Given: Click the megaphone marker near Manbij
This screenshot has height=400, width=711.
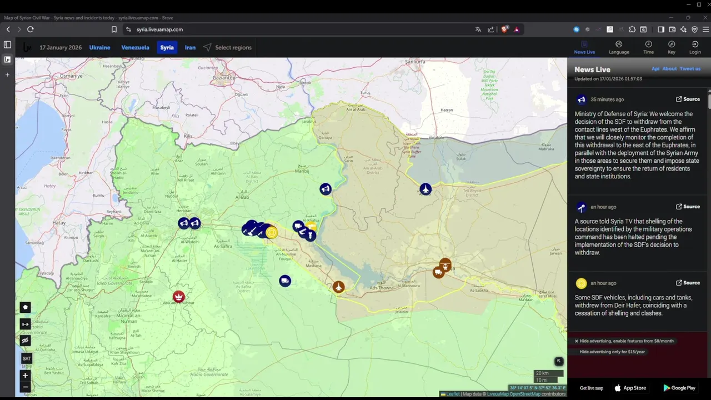Looking at the screenshot, I should point(326,189).
